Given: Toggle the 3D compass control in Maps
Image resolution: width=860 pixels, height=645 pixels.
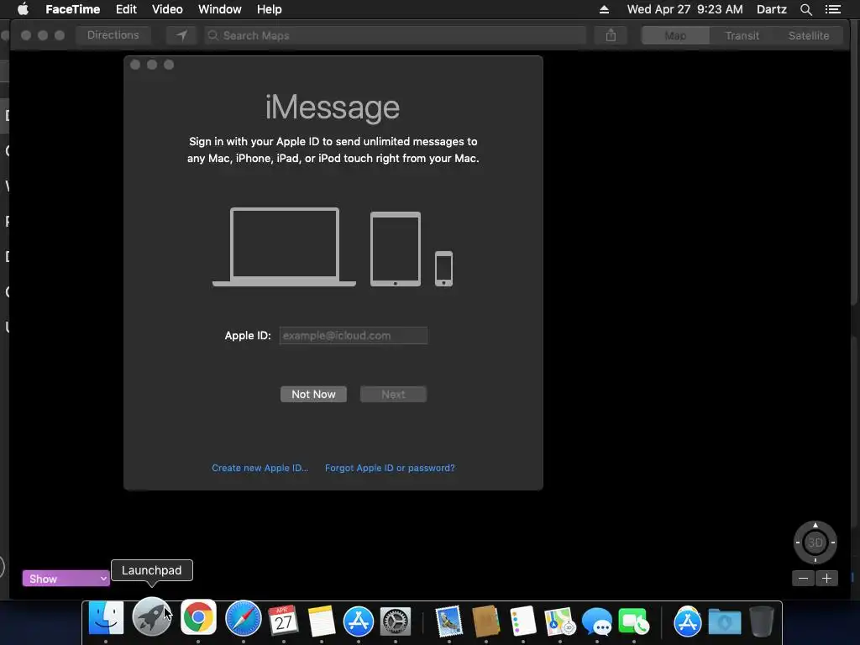Looking at the screenshot, I should 815,543.
